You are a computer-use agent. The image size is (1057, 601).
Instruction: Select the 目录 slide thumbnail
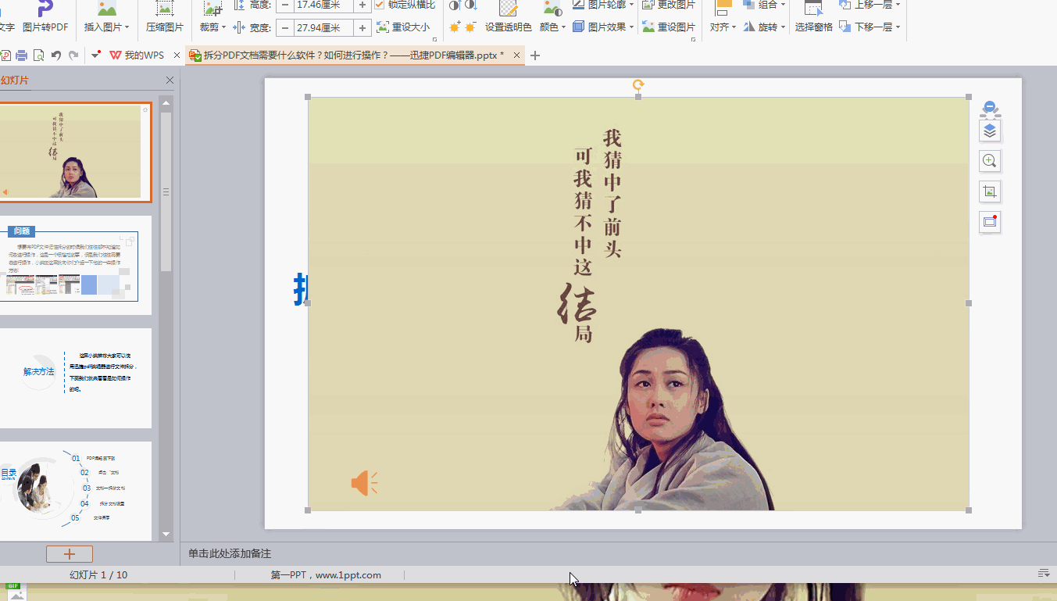pyautogui.click(x=76, y=491)
